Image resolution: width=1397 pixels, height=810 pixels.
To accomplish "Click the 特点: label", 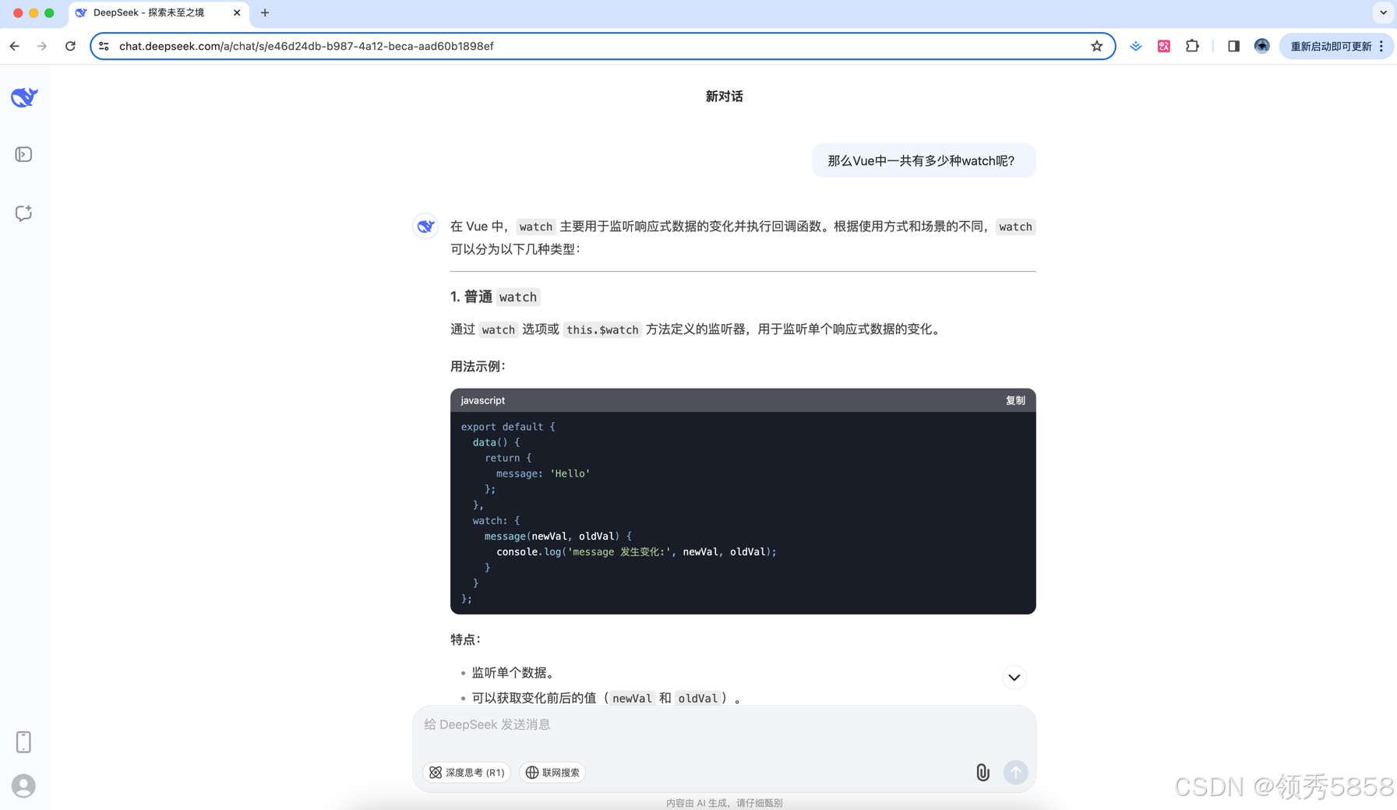I will [465, 639].
